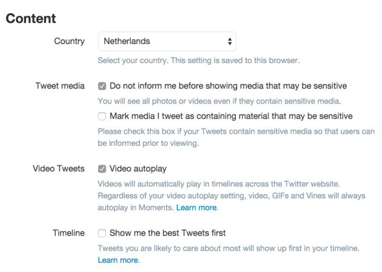The width and height of the screenshot is (382, 272).
Task: Click the 'Video autoplay' label text
Action: tap(138, 168)
